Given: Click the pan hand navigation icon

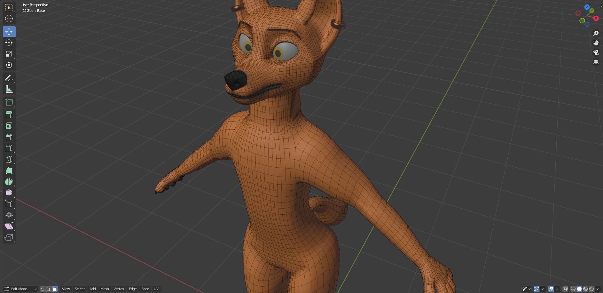Looking at the screenshot, I should [x=596, y=43].
